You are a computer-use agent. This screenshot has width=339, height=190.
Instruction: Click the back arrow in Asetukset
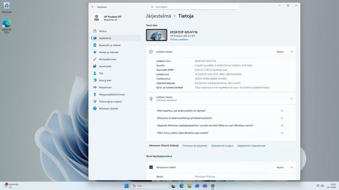[93, 7]
